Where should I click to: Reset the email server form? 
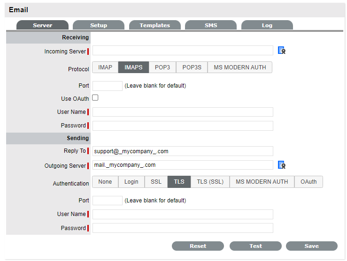pyautogui.click(x=198, y=246)
